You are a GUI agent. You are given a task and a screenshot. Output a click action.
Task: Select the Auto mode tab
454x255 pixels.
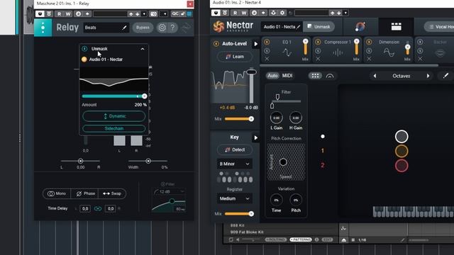tap(272, 76)
